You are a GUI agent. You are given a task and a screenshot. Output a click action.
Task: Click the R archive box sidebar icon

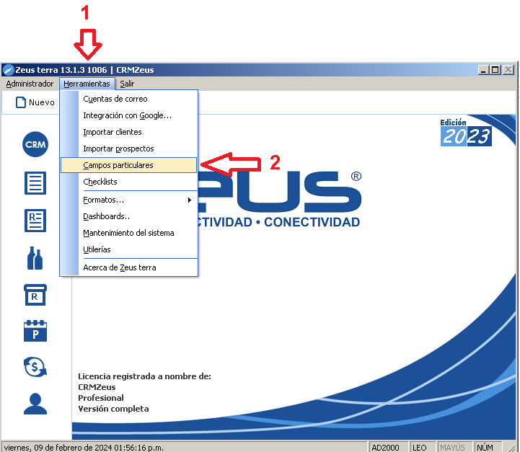point(35,295)
